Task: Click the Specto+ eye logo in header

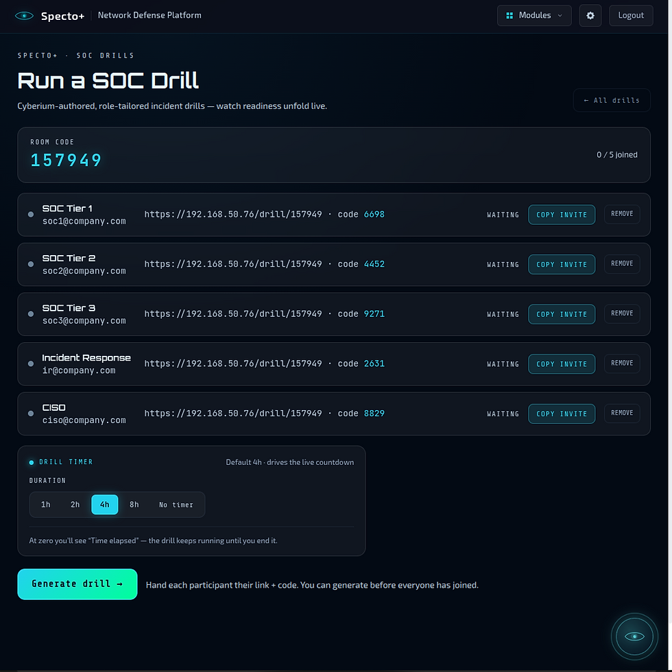Action: [24, 16]
